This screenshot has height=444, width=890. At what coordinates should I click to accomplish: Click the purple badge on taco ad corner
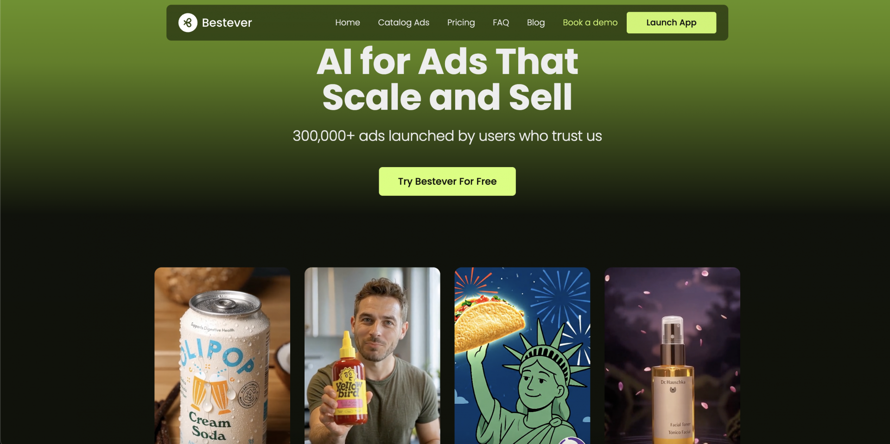(573, 440)
